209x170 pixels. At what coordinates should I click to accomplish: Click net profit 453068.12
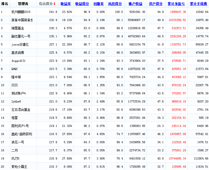click(x=179, y=77)
